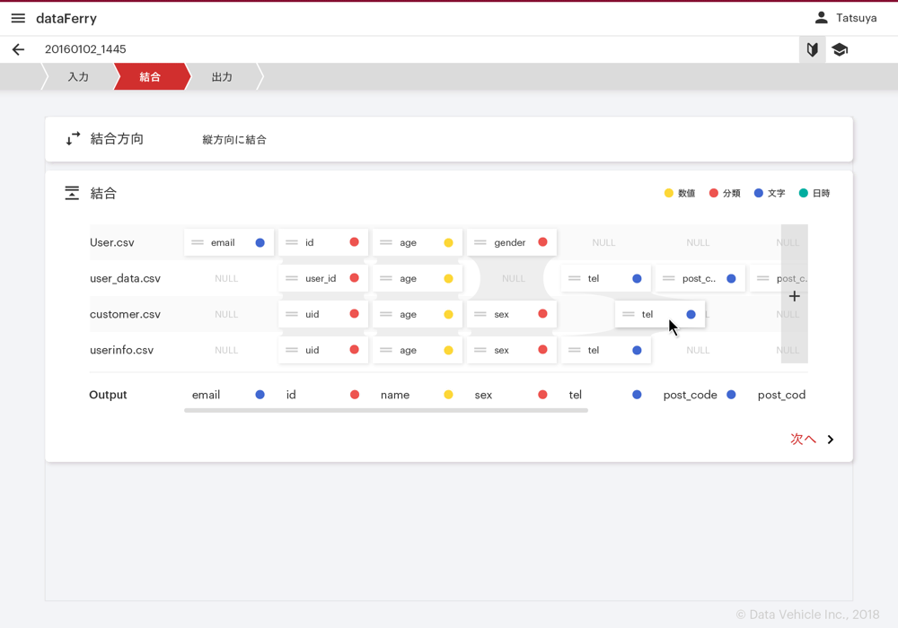Screen dimensions: 898x628
Task: Click the Output email column field
Action: pyautogui.click(x=228, y=395)
